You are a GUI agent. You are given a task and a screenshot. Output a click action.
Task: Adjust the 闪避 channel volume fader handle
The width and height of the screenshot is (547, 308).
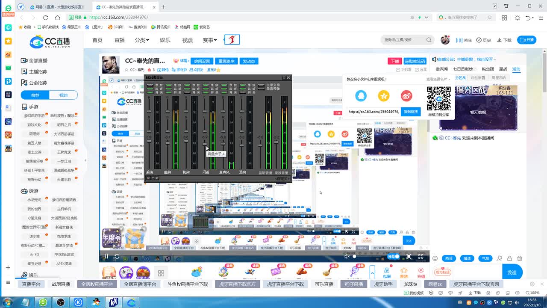[204, 144]
